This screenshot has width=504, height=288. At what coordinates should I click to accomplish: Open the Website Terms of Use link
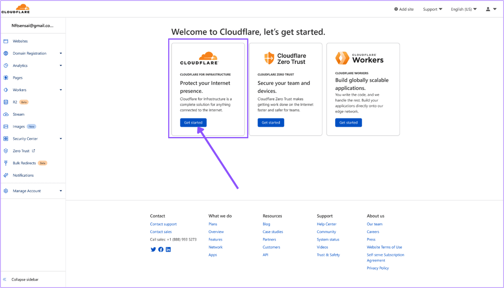pyautogui.click(x=385, y=247)
